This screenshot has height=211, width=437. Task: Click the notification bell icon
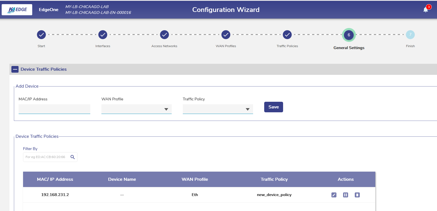tap(425, 10)
